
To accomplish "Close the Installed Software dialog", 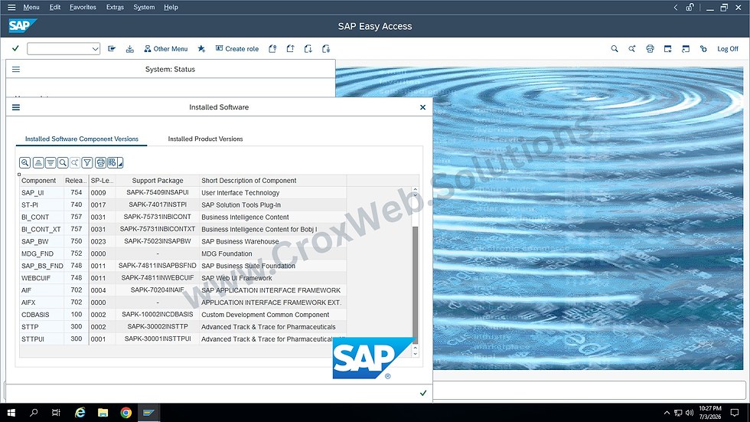I will coord(422,107).
